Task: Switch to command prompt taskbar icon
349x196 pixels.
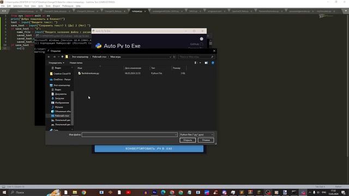Action: 294,192
